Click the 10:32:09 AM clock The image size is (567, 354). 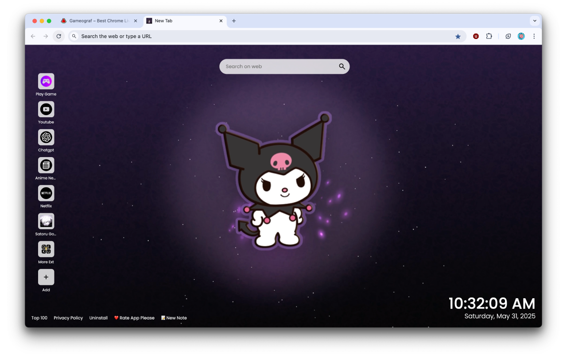point(492,304)
